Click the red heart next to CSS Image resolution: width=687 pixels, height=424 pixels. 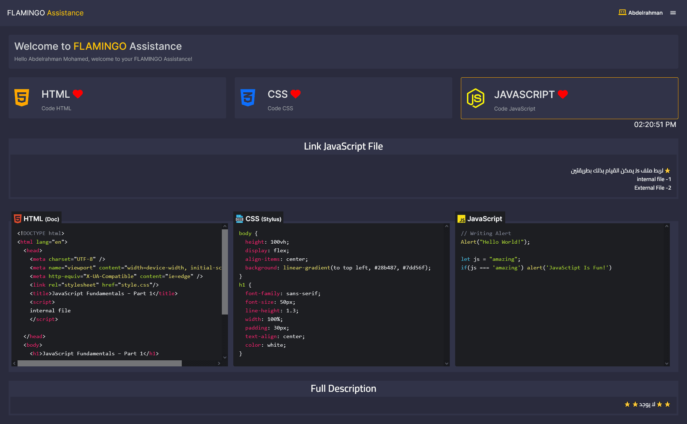(x=296, y=94)
